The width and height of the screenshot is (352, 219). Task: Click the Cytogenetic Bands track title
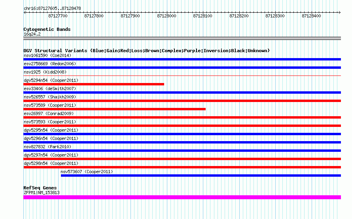coord(47,29)
